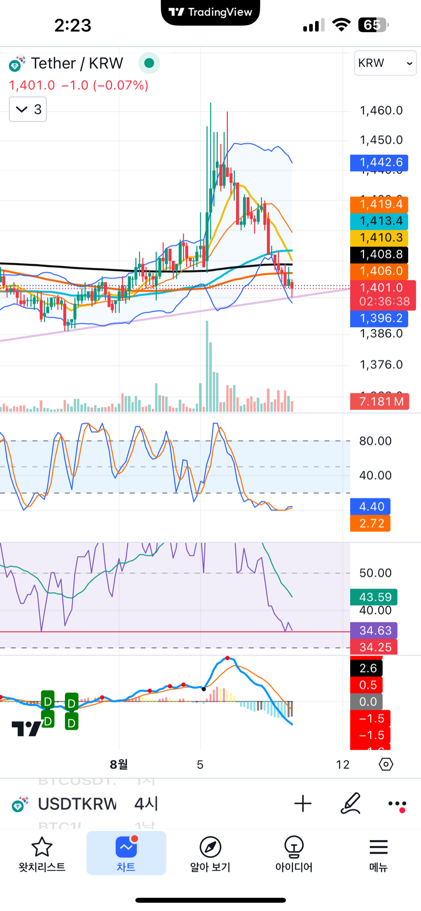Open the 4시 timeframe selector
Screen dimensions: 421x911
(x=146, y=804)
